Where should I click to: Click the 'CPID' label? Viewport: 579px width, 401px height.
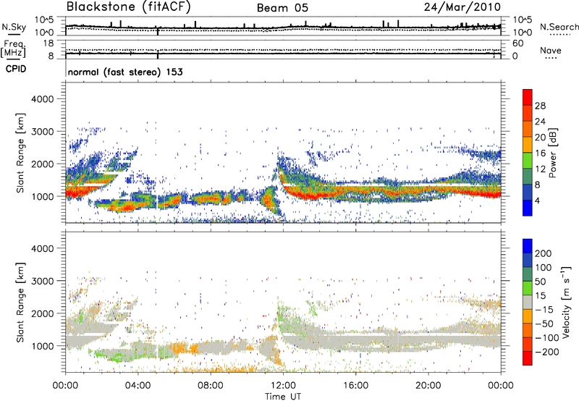point(16,69)
